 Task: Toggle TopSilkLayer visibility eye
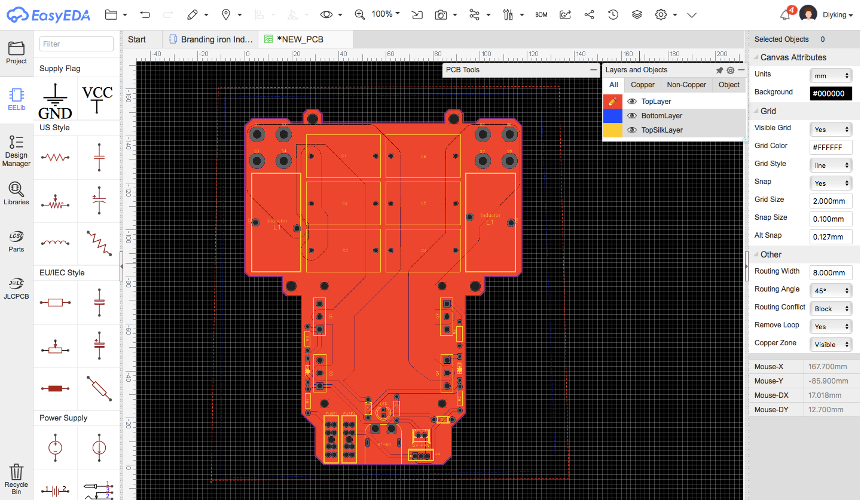click(632, 130)
